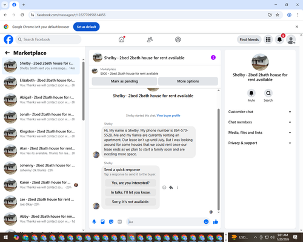303x242 pixels.
Task: Reload the page in Chrome
Action: [22, 15]
